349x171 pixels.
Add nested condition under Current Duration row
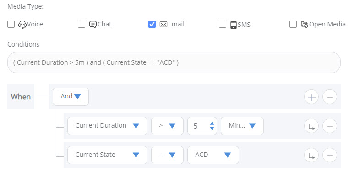click(x=311, y=126)
